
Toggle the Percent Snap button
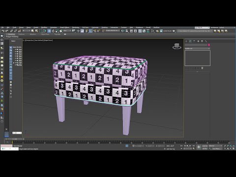click(x=95, y=31)
